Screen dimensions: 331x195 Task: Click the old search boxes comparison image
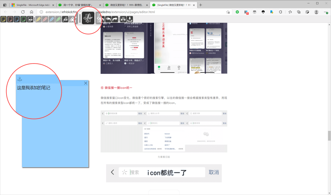click(164, 131)
